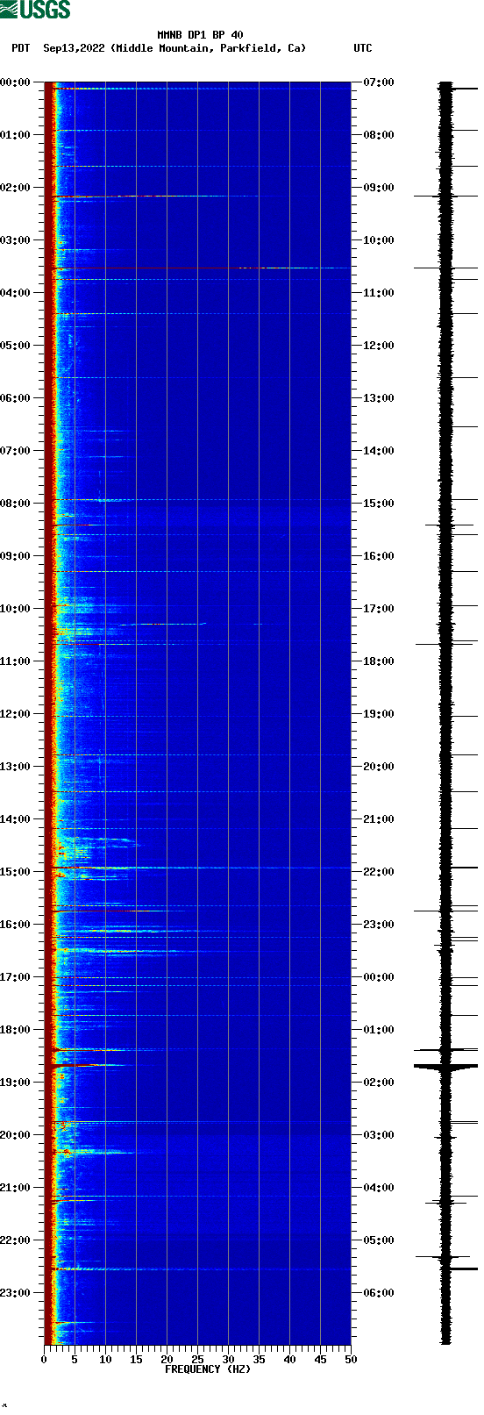Screen dimensions: 484x1415
Task: Click the 10 Hz frequency axis tick label
Action: pyautogui.click(x=105, y=1360)
